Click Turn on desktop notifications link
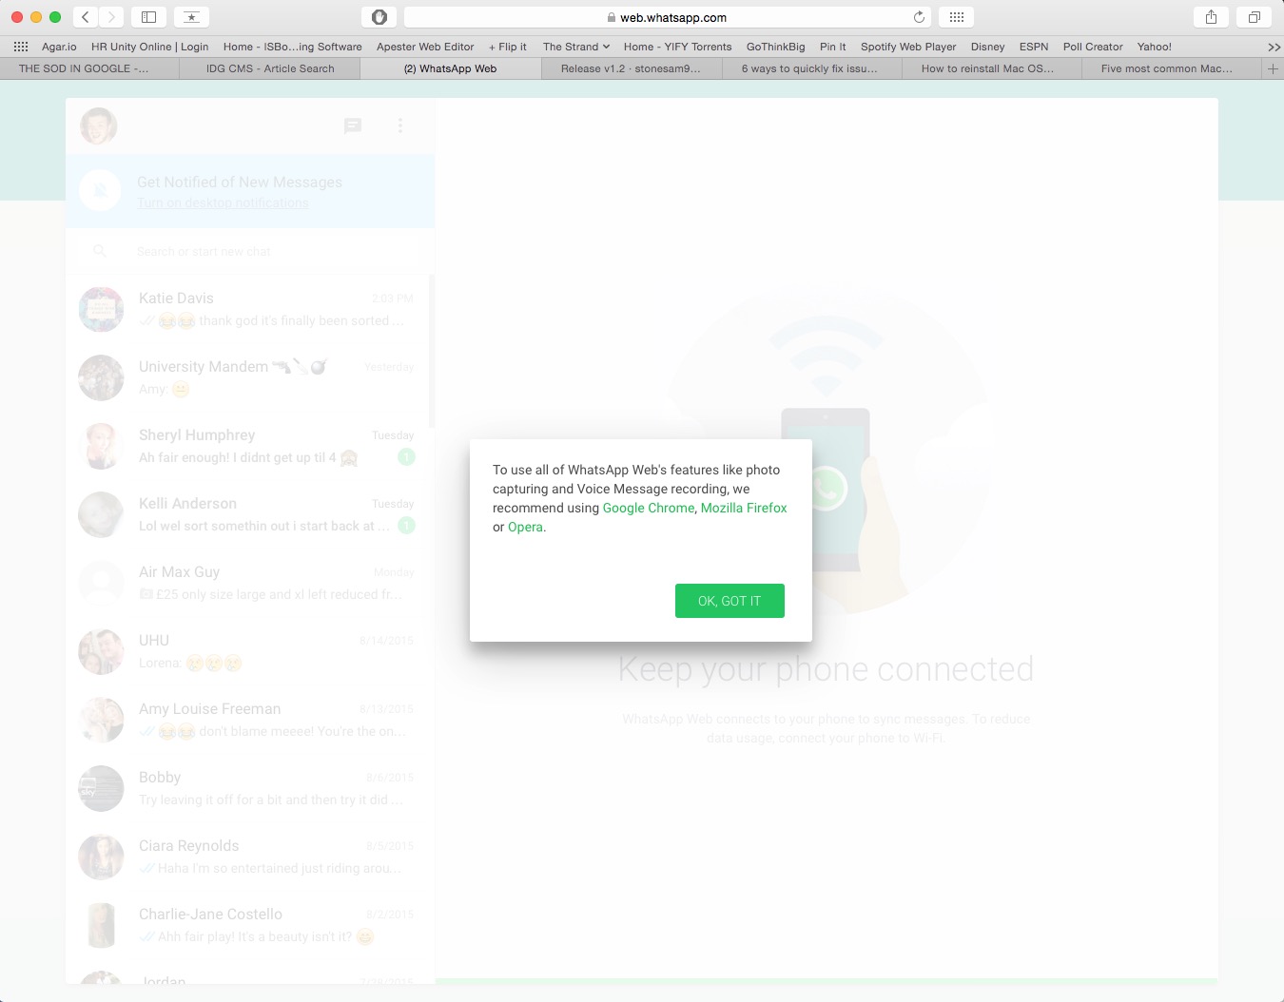Screen dimensions: 1284x1002 223,202
